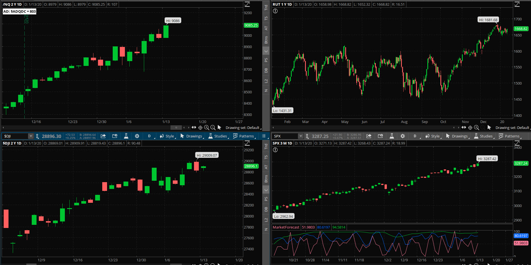Image resolution: width=531 pixels, height=265 pixels.
Task: Open the Studies menu in the SPX toolbar
Action: click(484, 136)
